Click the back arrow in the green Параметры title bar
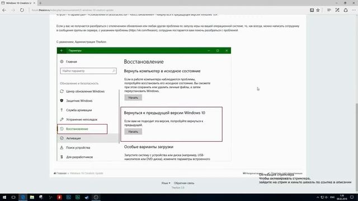The height and width of the screenshot is (201, 358). click(x=62, y=50)
